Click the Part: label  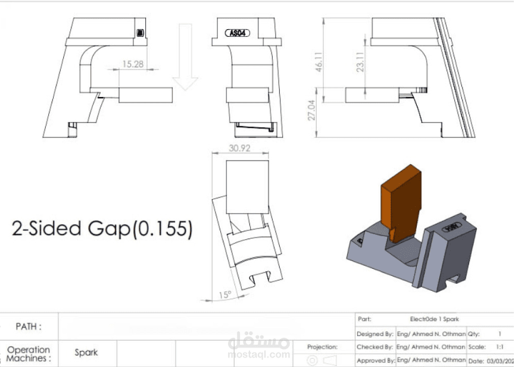click(x=364, y=319)
